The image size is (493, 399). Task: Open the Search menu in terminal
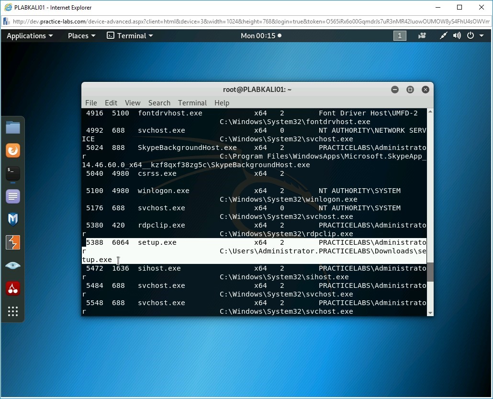pyautogui.click(x=159, y=103)
